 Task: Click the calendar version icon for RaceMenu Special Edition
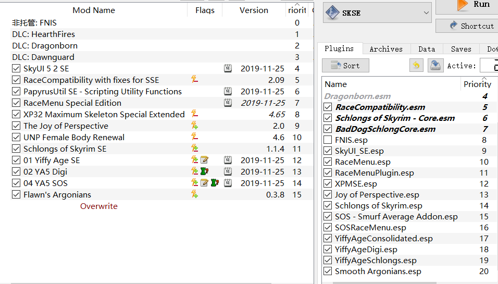point(228,103)
